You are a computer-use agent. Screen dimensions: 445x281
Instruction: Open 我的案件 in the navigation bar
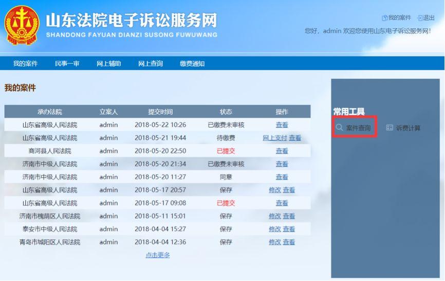pos(26,63)
